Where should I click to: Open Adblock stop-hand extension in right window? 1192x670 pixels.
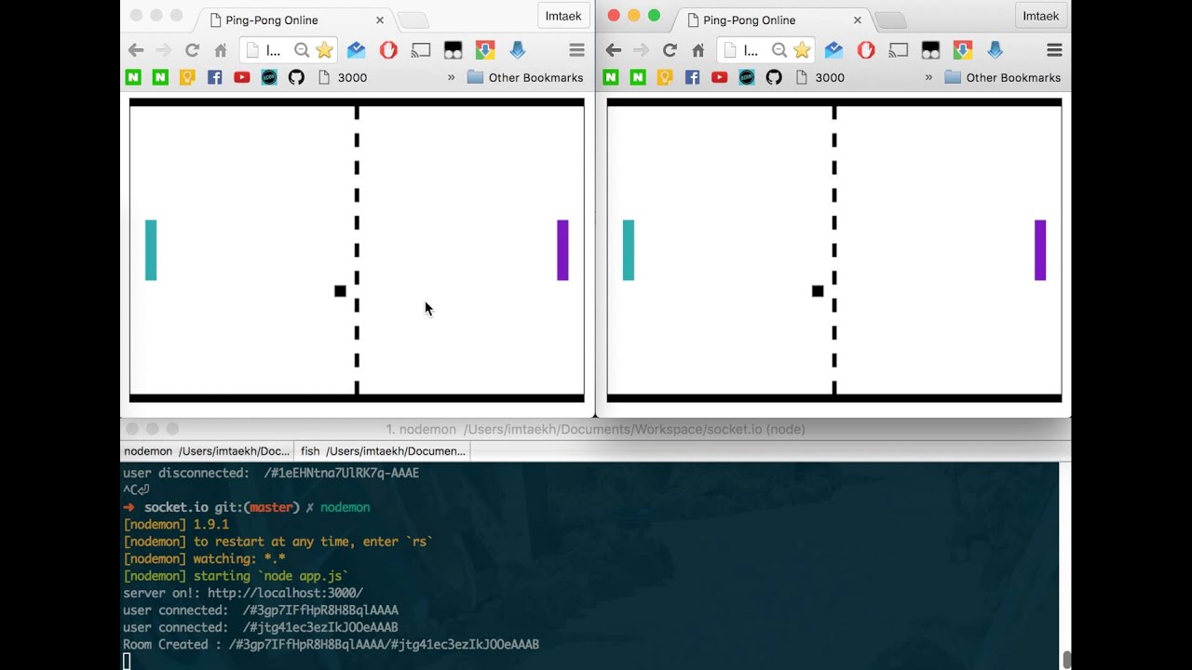pyautogui.click(x=866, y=50)
